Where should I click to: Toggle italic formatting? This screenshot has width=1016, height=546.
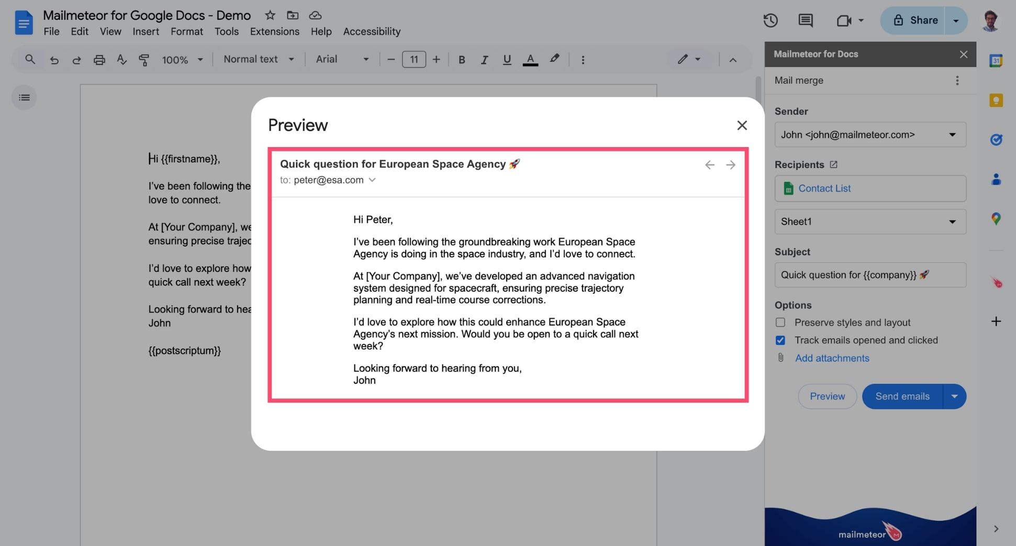pos(484,60)
